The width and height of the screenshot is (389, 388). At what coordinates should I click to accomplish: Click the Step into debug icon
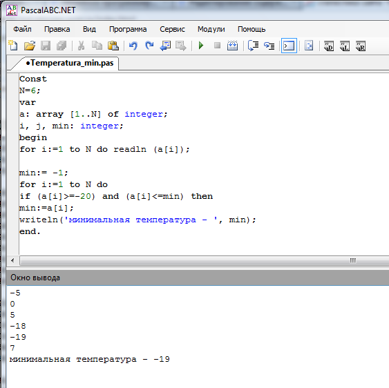click(x=269, y=46)
